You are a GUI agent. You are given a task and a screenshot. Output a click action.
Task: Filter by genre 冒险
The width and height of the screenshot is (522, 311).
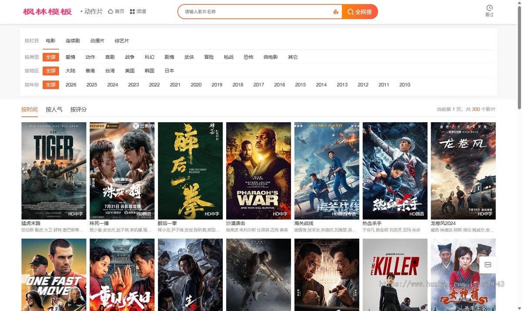[x=209, y=57]
